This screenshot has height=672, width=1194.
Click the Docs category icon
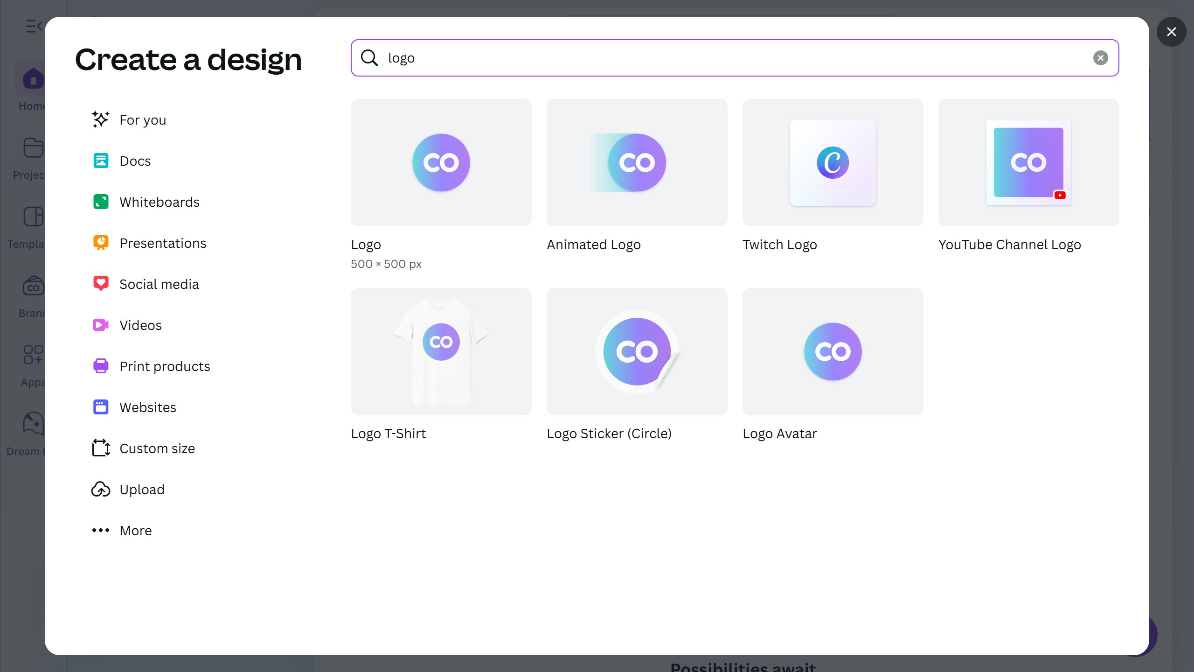pyautogui.click(x=100, y=161)
